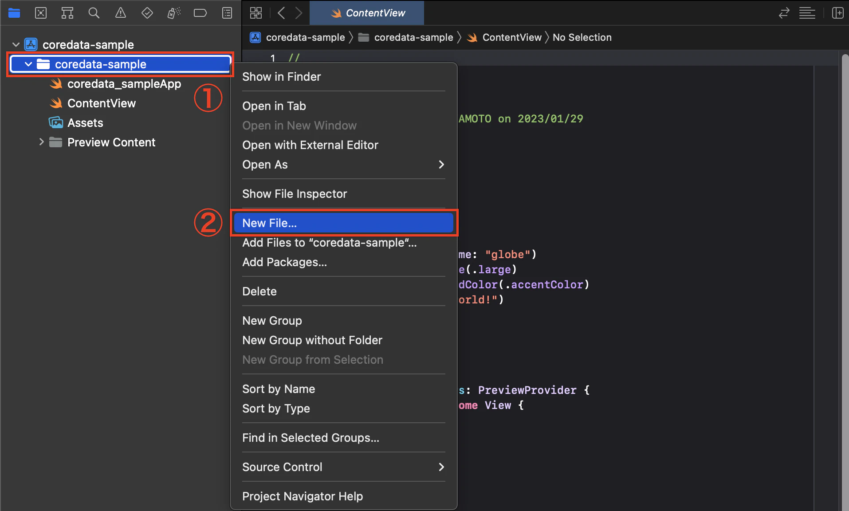Click the related items grid icon
Screen dimensions: 849x511
[256, 13]
